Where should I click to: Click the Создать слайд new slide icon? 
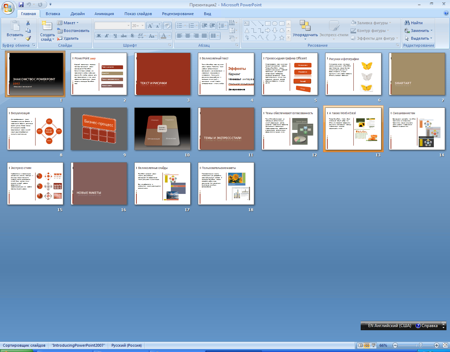[x=47, y=26]
